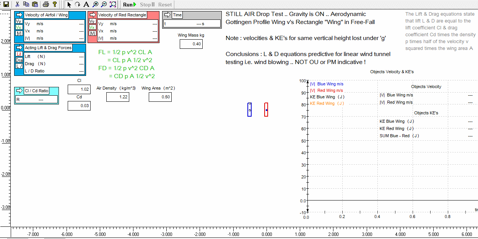Click 'Objects Velocity & KE's' graph title
Image resolution: width=478 pixels, height=239 pixels.
coord(392,72)
